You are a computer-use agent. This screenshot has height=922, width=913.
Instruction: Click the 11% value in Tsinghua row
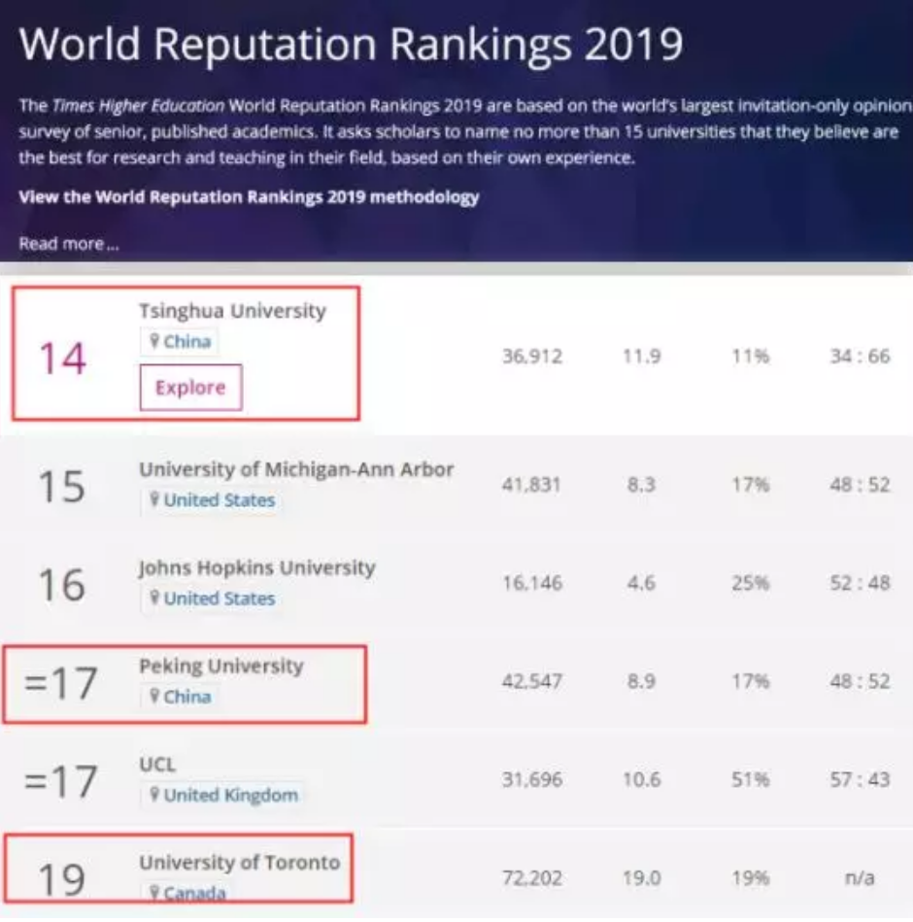pyautogui.click(x=750, y=356)
